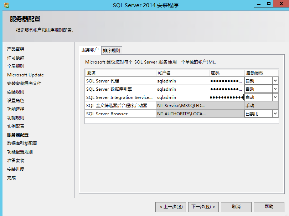Select the 数据库引擎配置 step in sidebar

point(22,144)
